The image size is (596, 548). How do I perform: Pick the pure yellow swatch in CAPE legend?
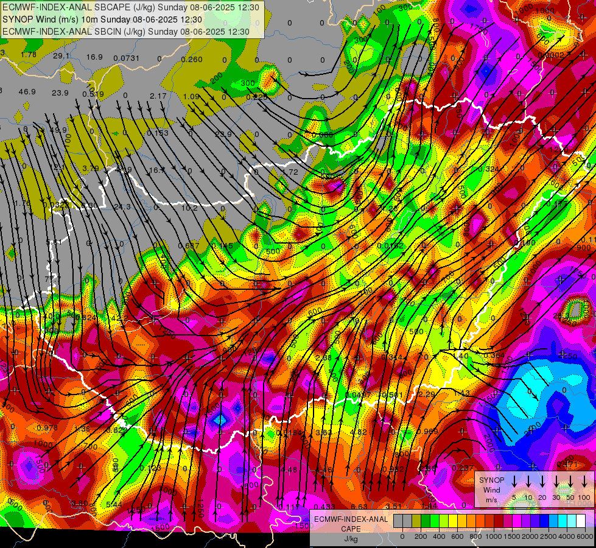[453, 521]
